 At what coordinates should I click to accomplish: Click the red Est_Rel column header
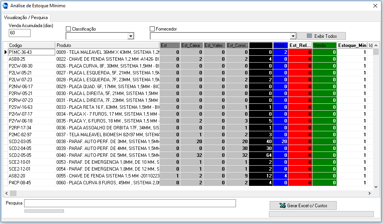coord(300,45)
